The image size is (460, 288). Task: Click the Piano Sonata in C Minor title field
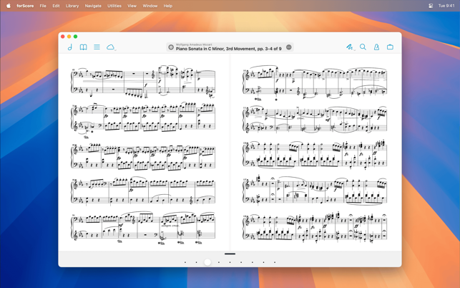point(230,47)
